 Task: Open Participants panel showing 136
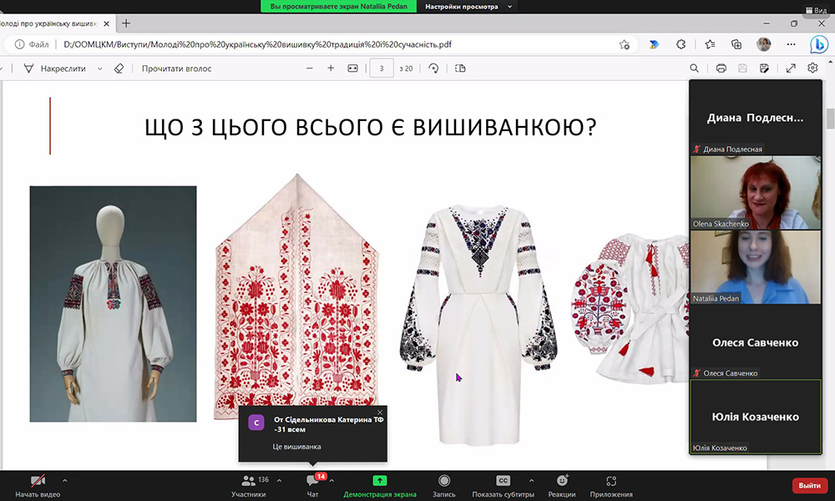[x=248, y=486]
